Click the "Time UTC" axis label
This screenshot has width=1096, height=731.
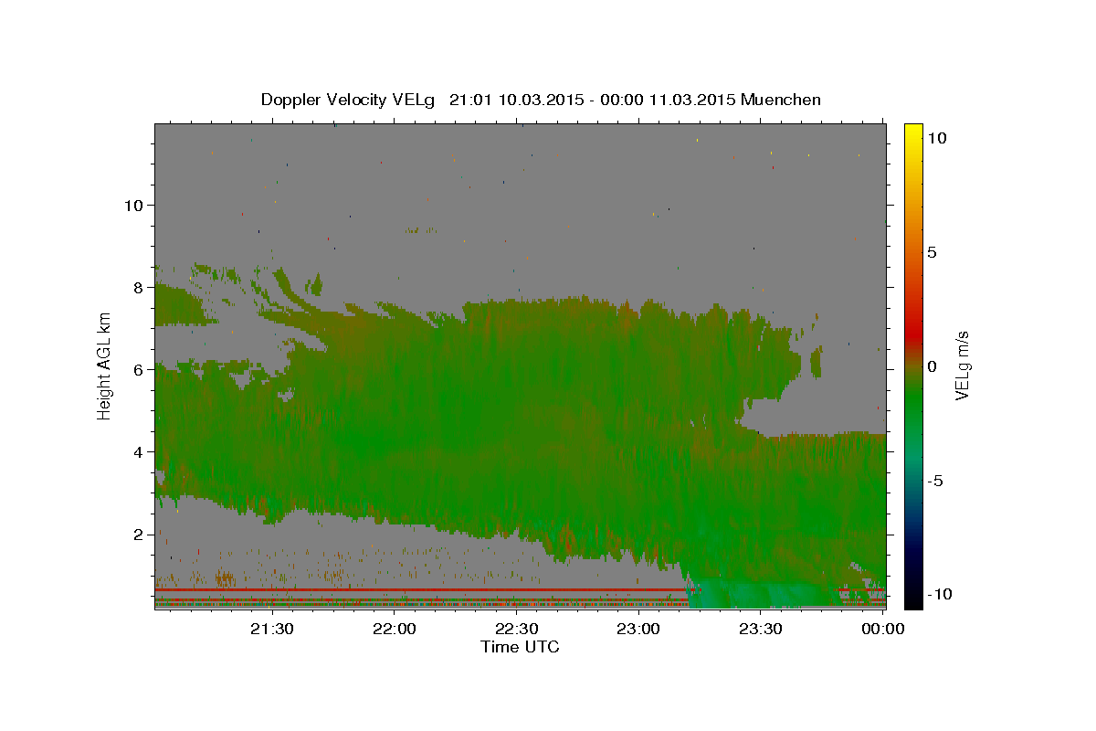click(520, 647)
